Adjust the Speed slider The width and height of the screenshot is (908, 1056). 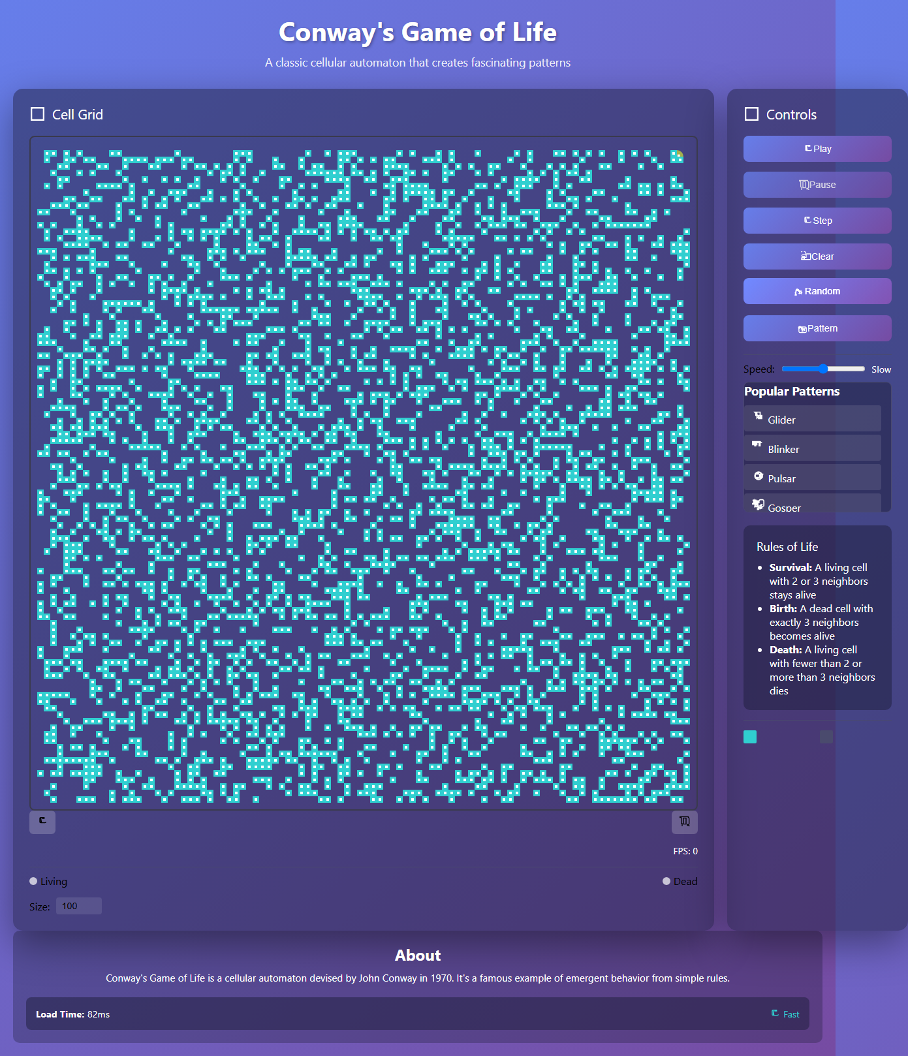(823, 369)
